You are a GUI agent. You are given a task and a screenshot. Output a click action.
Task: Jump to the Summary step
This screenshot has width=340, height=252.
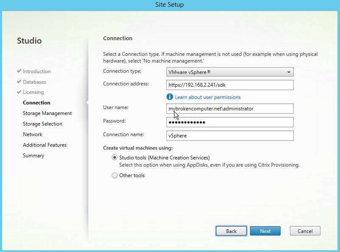34,156
